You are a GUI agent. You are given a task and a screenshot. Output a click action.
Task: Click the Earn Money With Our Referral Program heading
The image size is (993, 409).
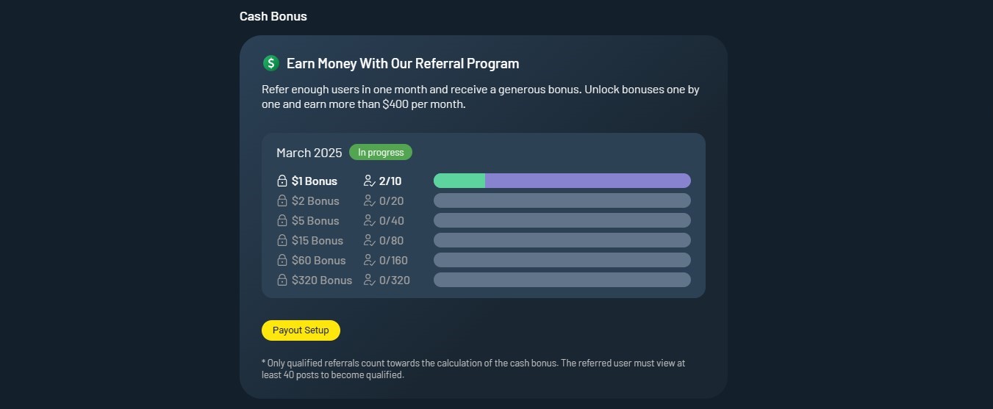[x=403, y=63]
